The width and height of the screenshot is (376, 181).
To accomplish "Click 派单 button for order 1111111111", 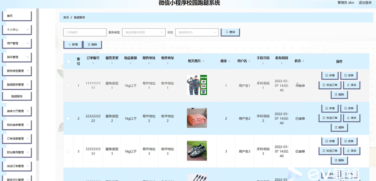I will [x=348, y=75].
